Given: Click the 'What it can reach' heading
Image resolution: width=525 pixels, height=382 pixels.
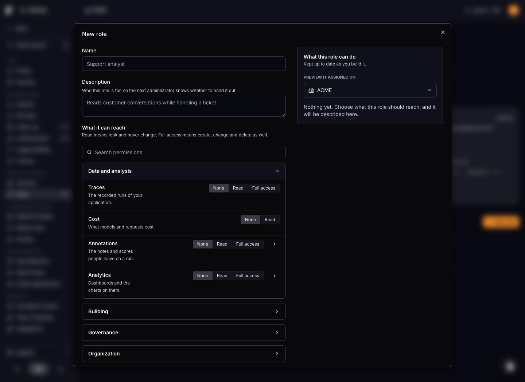Looking at the screenshot, I should tap(104, 128).
